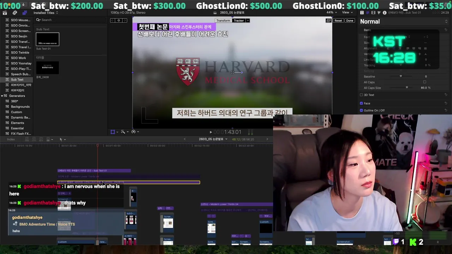452x254 pixels.
Task: Click in the Titles Search field
Action: (71, 20)
